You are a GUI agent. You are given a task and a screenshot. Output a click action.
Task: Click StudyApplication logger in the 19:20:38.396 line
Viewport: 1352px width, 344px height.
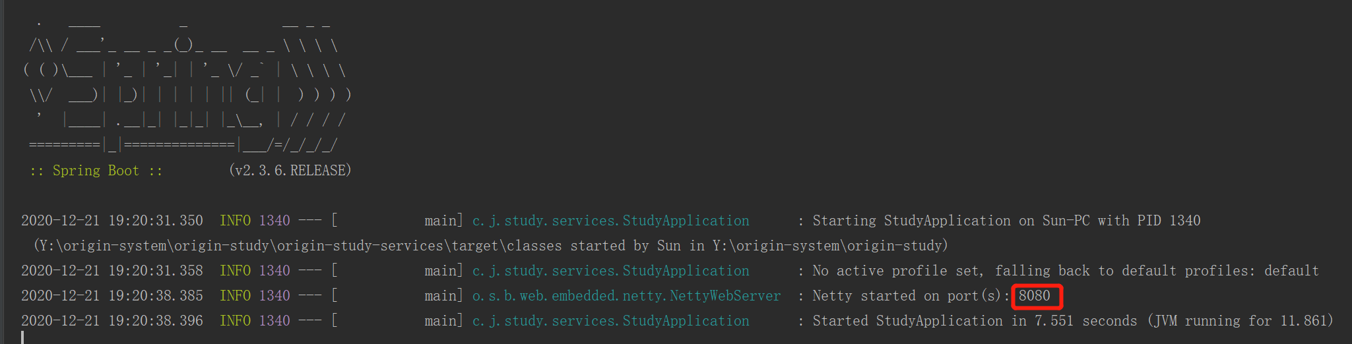click(x=611, y=321)
